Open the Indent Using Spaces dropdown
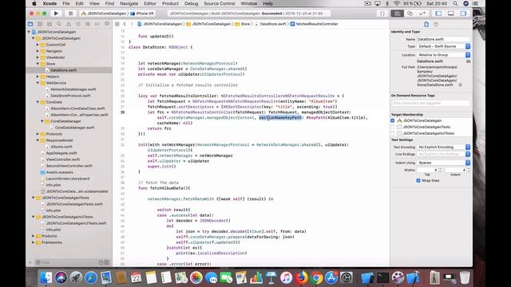This screenshot has width=511, height=287. coord(444,163)
